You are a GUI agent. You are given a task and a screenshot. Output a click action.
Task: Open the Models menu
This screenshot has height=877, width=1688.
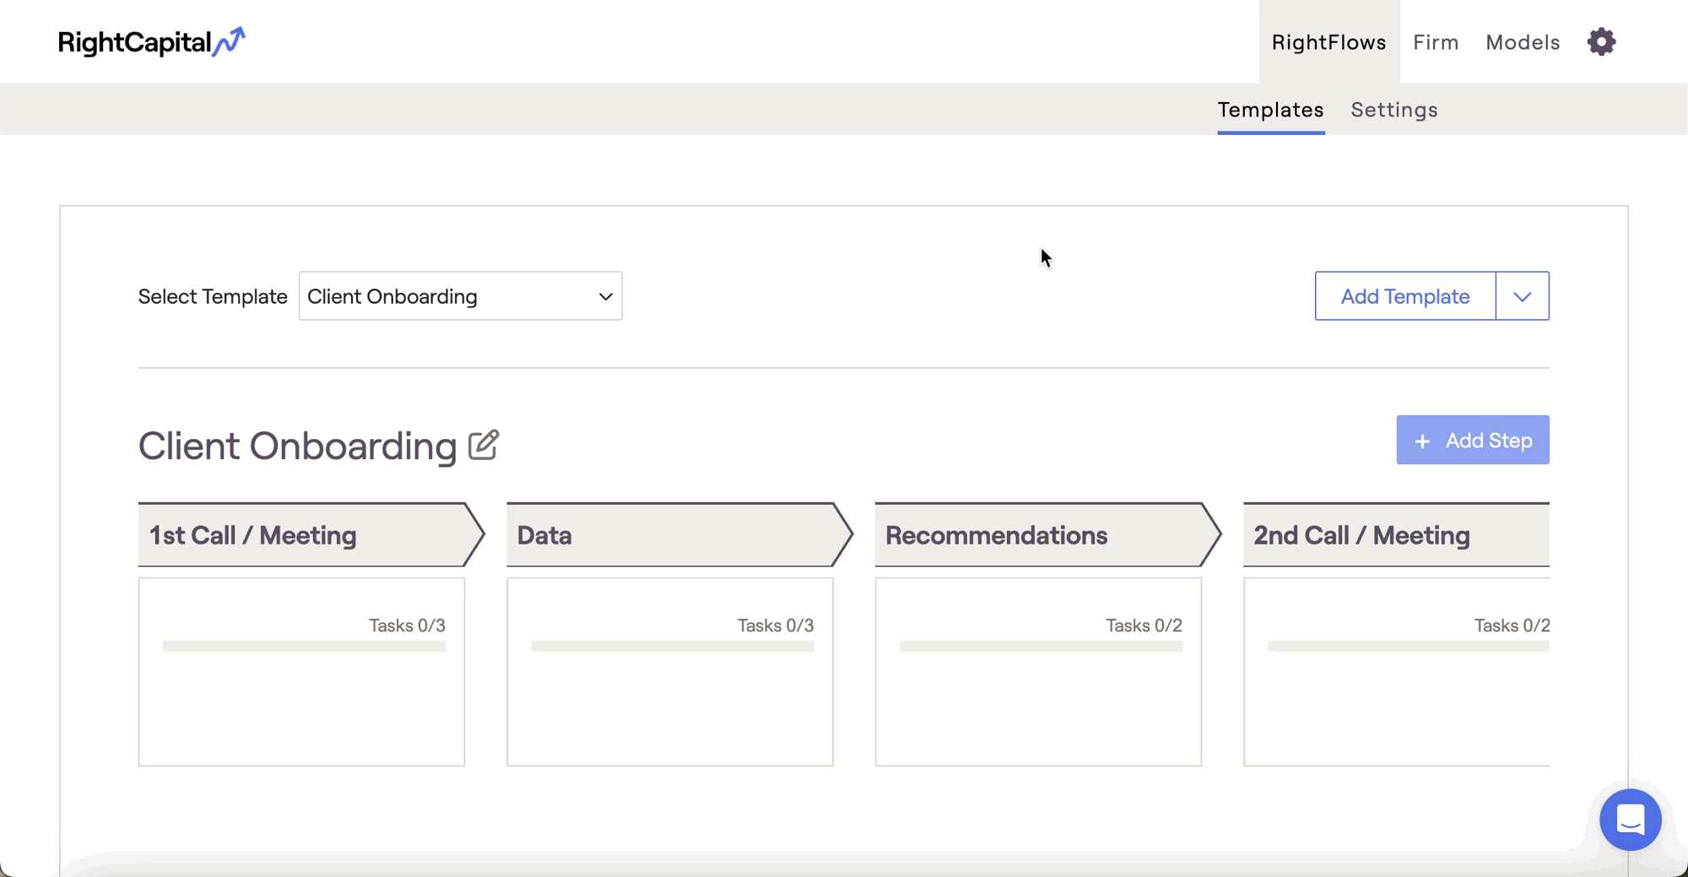coord(1523,42)
